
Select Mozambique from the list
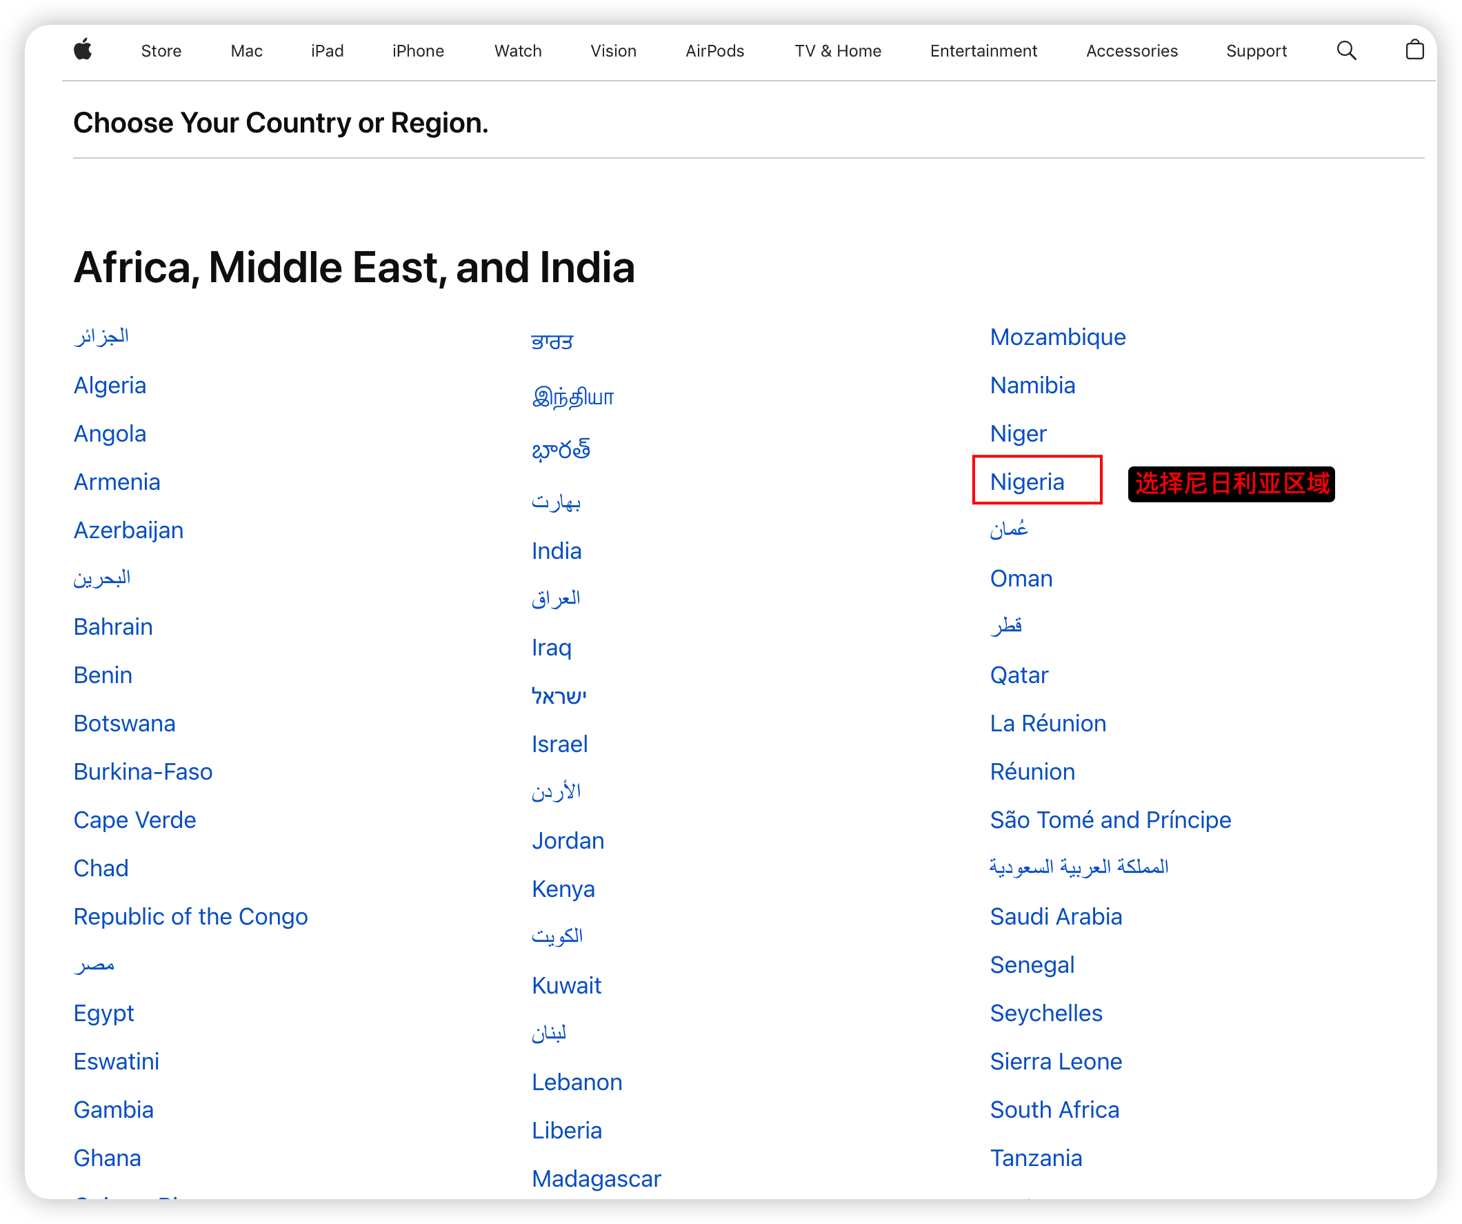click(x=1057, y=337)
